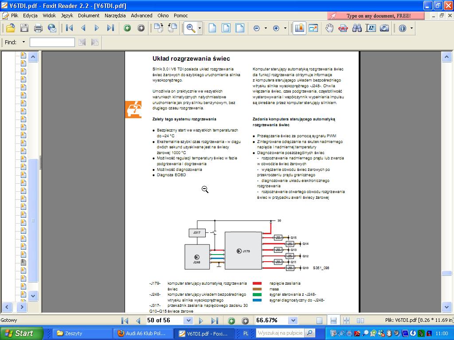Click the Fit Width page icon
The image size is (454, 340).
point(240,28)
